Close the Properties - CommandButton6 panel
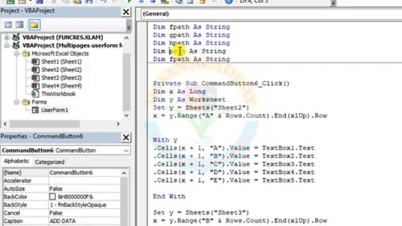 pos(126,137)
